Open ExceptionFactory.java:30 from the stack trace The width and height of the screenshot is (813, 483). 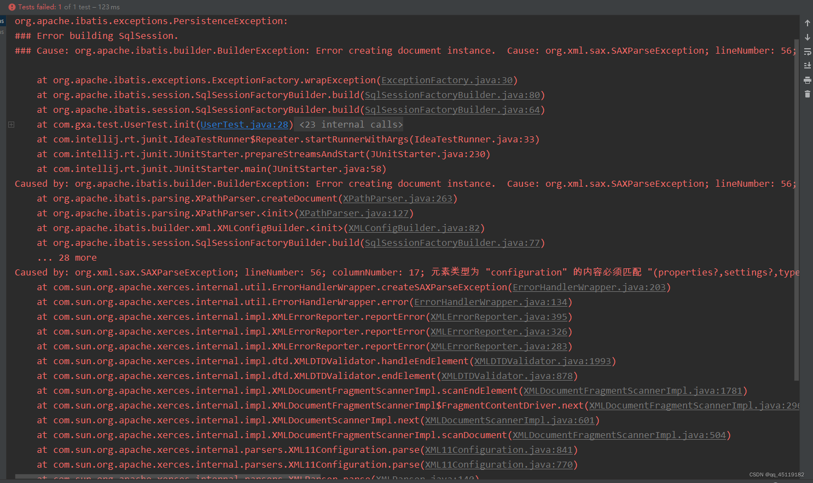point(447,80)
